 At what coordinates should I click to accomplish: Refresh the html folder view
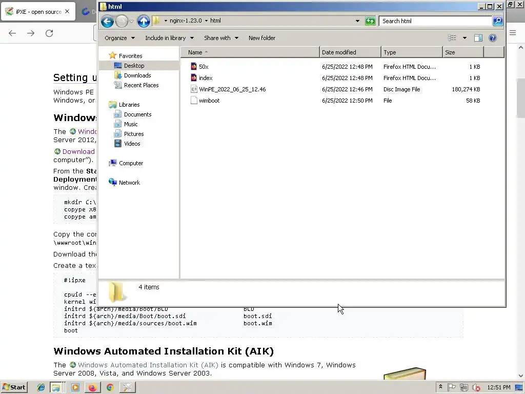pos(370,21)
